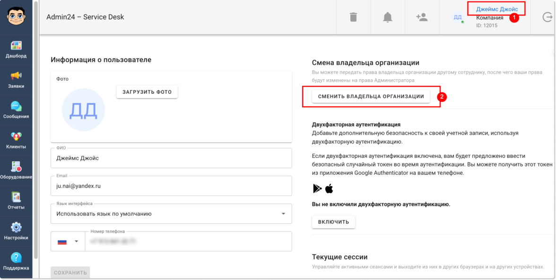Click the ФИО input field
The image size is (556, 280).
pos(171,158)
